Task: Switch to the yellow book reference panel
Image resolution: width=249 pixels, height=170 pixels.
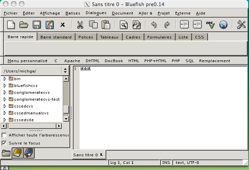Action: pyautogui.click(x=18, y=153)
